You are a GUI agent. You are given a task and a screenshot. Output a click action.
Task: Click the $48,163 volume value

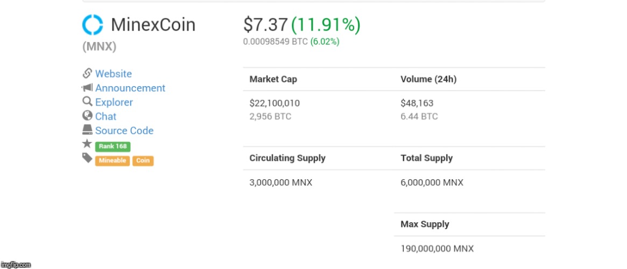click(417, 103)
